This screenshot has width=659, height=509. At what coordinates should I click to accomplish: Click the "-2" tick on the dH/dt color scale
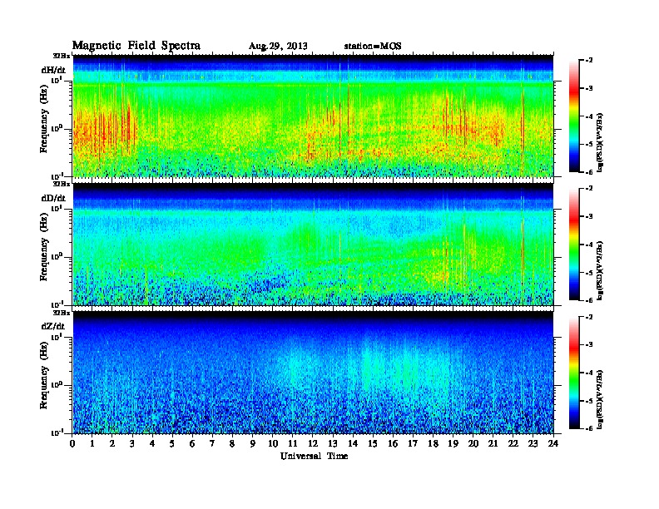click(589, 61)
